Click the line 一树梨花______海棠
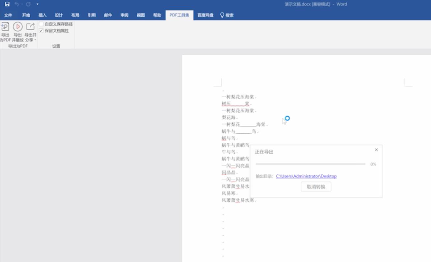Viewport: 431px width, 262px height. click(244, 124)
